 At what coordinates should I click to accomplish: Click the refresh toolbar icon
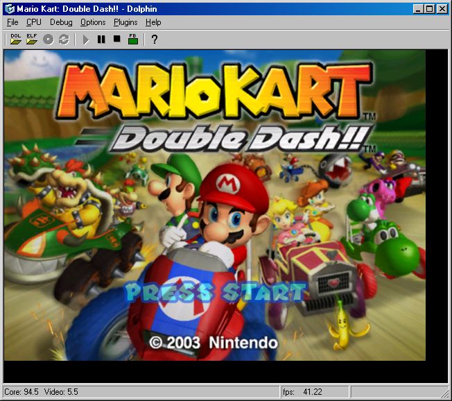pyautogui.click(x=64, y=40)
